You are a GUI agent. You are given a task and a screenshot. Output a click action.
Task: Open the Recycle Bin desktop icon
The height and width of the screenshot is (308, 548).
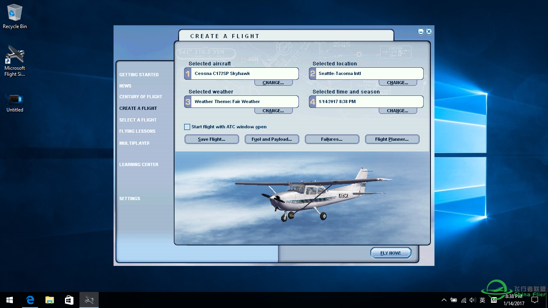click(x=15, y=16)
